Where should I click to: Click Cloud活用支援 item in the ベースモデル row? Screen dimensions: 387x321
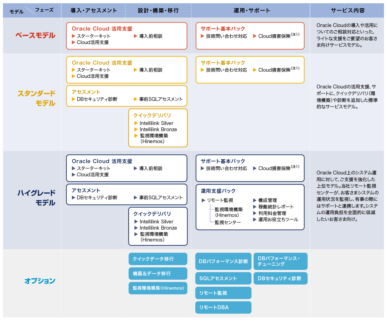(x=93, y=42)
